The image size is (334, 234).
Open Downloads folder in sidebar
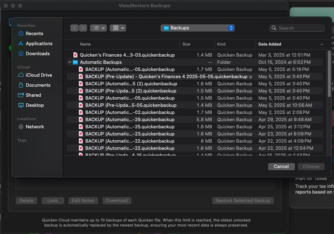coord(34,54)
